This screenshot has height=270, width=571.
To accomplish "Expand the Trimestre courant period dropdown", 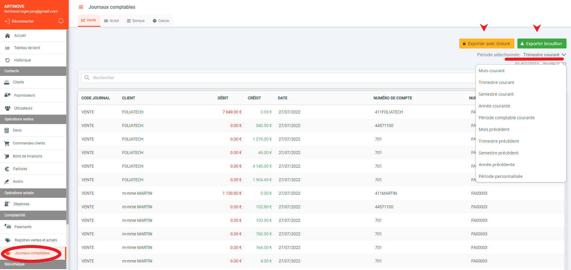I will 544,55.
